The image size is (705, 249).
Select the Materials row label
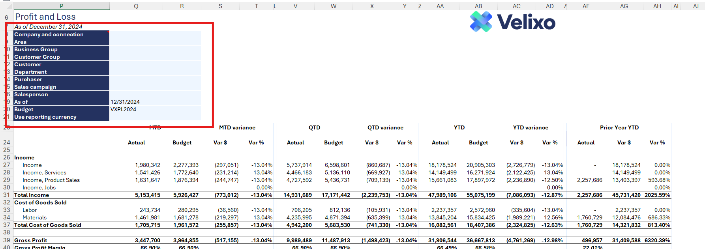tap(34, 217)
